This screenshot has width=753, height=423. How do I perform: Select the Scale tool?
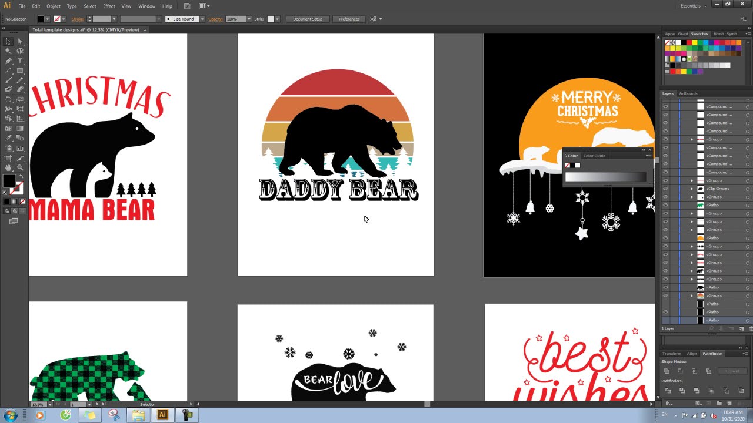(x=19, y=100)
